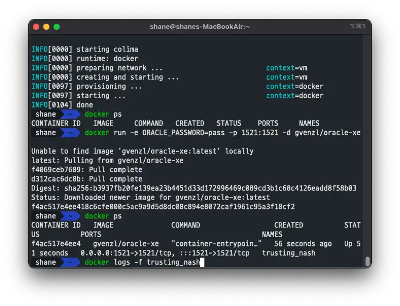This screenshot has height=306, width=400.
Task: Click the 1521:1521 port argument
Action: coord(259,133)
